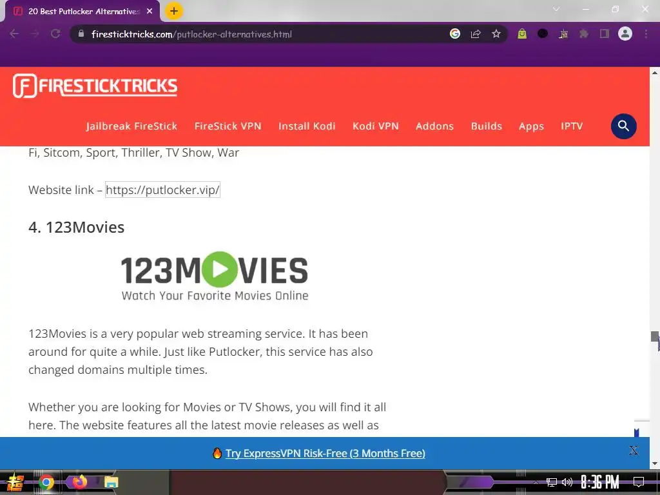Select the 20 Best Putlocker Alternatives tab
The width and height of the screenshot is (660, 495).
point(82,12)
